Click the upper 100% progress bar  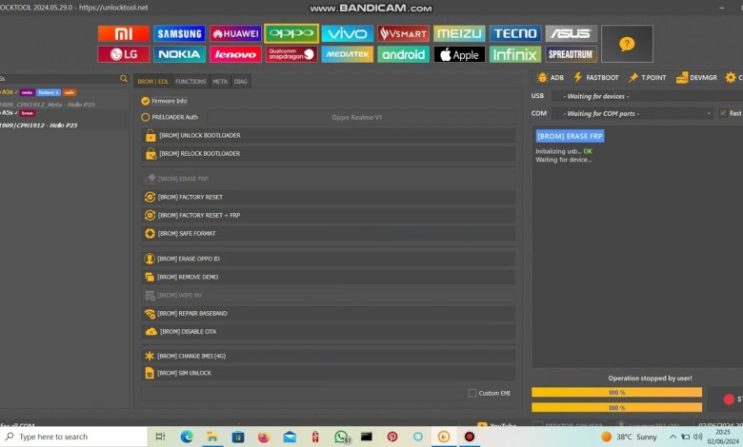(616, 392)
